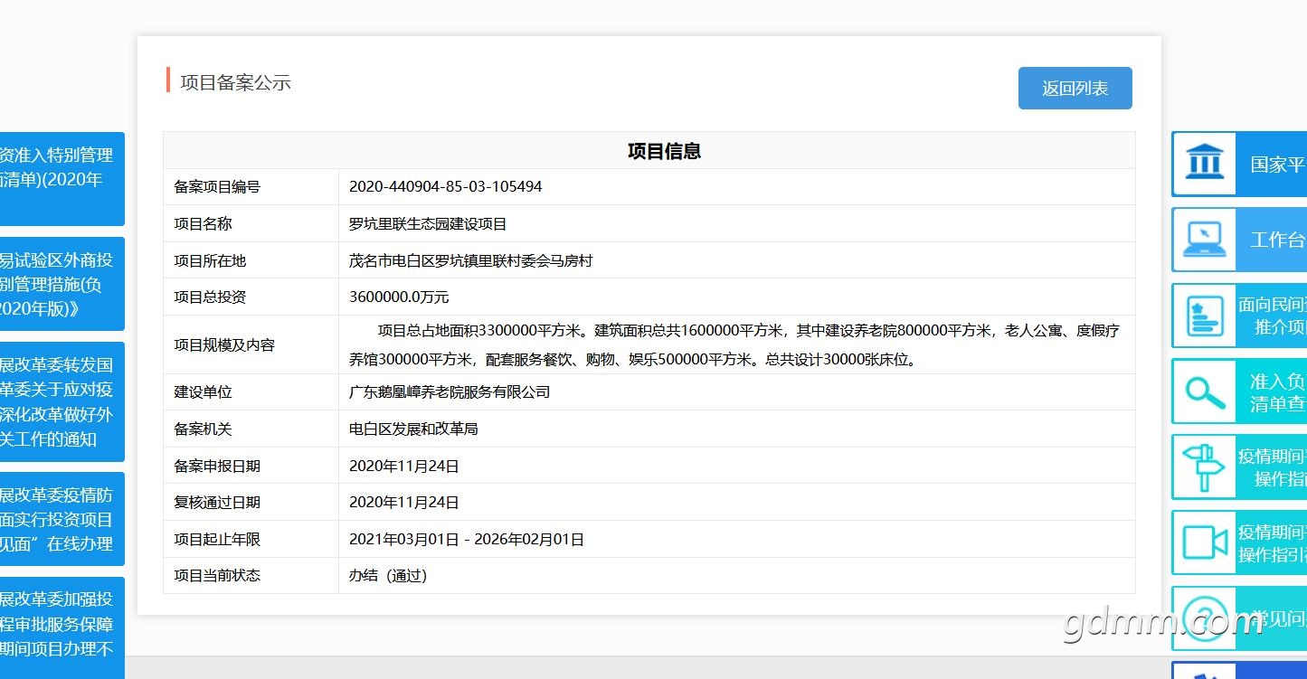Click the bank building icon for 国家平台
The image size is (1307, 679).
pos(1204,164)
